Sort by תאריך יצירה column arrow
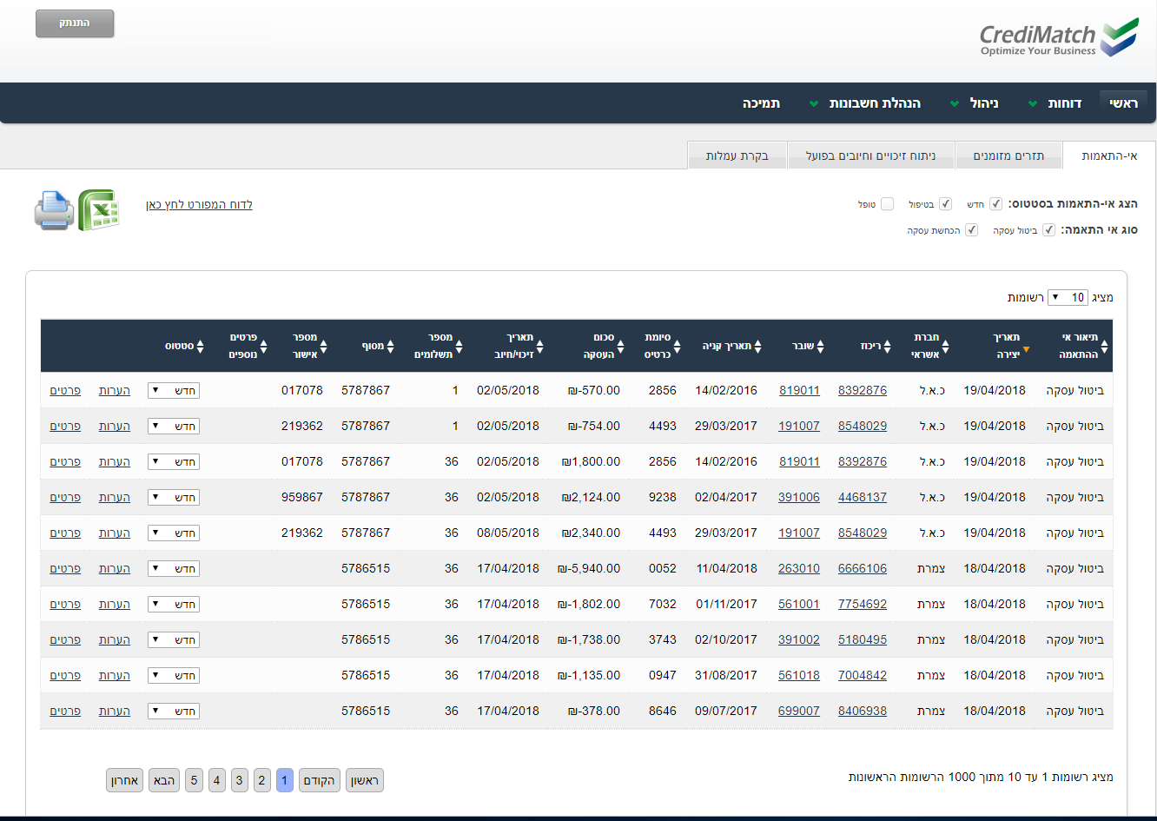Image resolution: width=1157 pixels, height=821 pixels. [1026, 348]
